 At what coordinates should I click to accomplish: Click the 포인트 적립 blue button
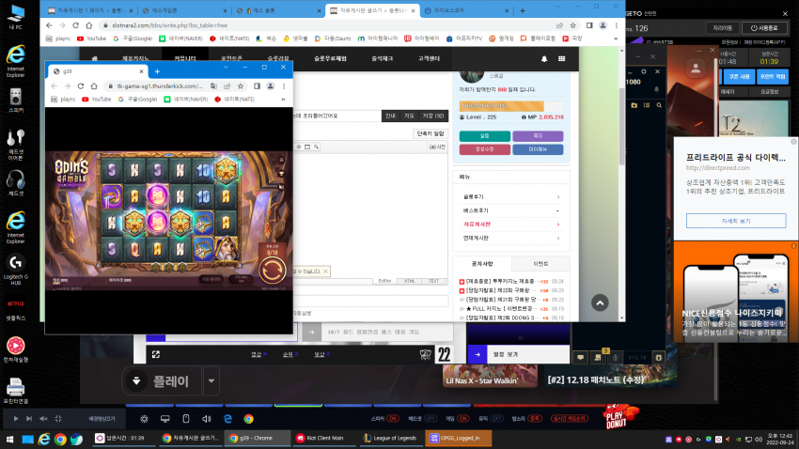(x=773, y=76)
